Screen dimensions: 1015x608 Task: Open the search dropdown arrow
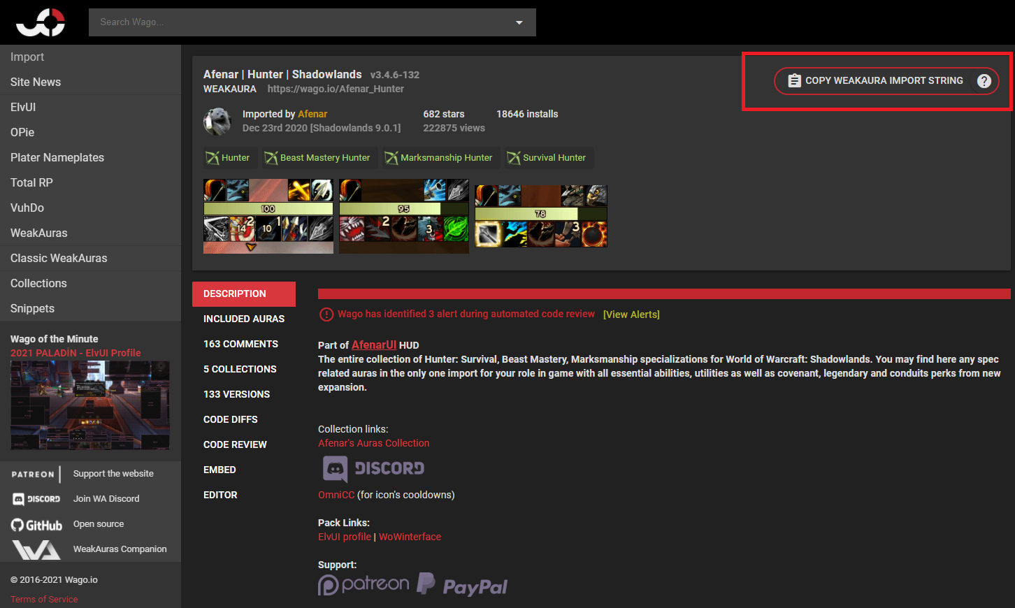coord(519,22)
